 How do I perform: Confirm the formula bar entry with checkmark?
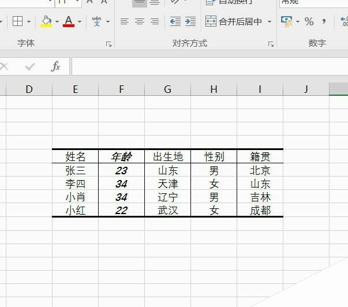coord(30,66)
